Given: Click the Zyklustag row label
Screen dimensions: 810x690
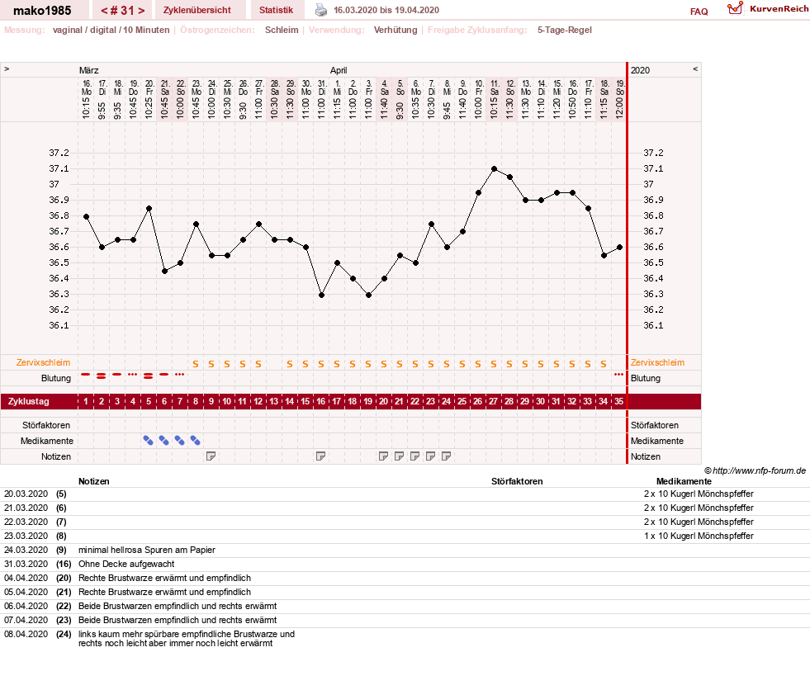Looking at the screenshot, I should (28, 401).
